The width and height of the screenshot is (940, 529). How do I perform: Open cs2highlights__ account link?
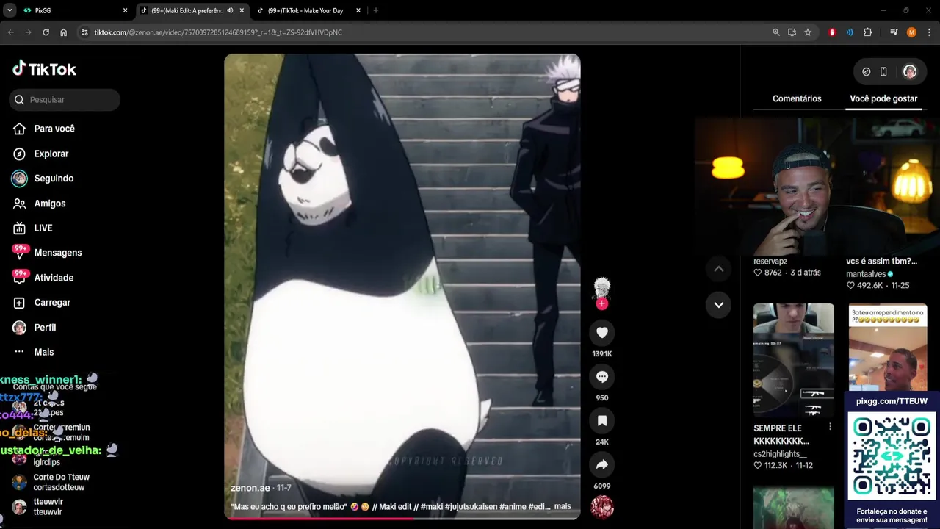(x=780, y=454)
